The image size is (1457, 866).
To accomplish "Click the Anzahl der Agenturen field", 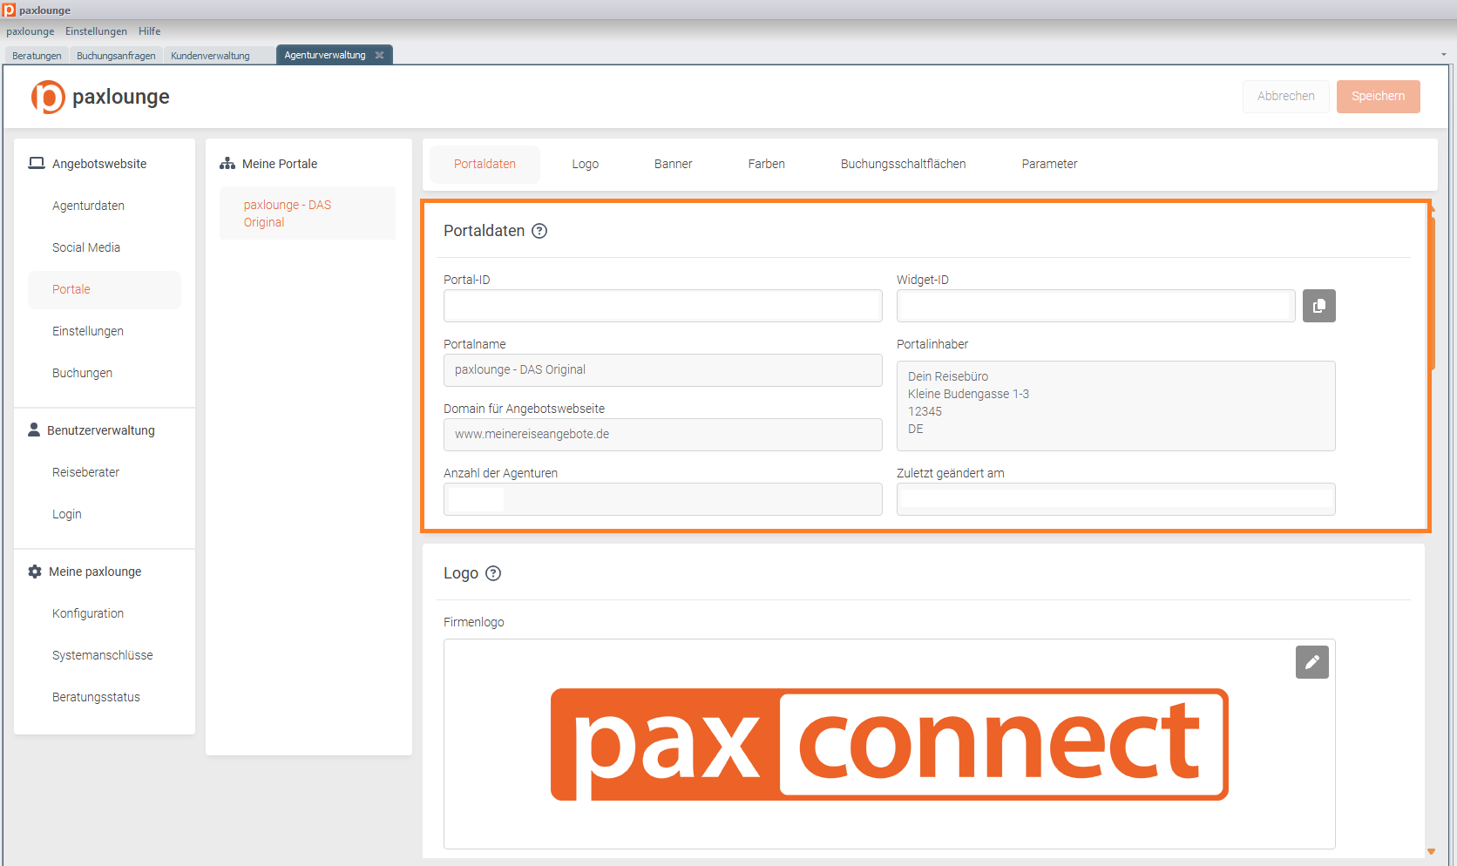I will [663, 499].
